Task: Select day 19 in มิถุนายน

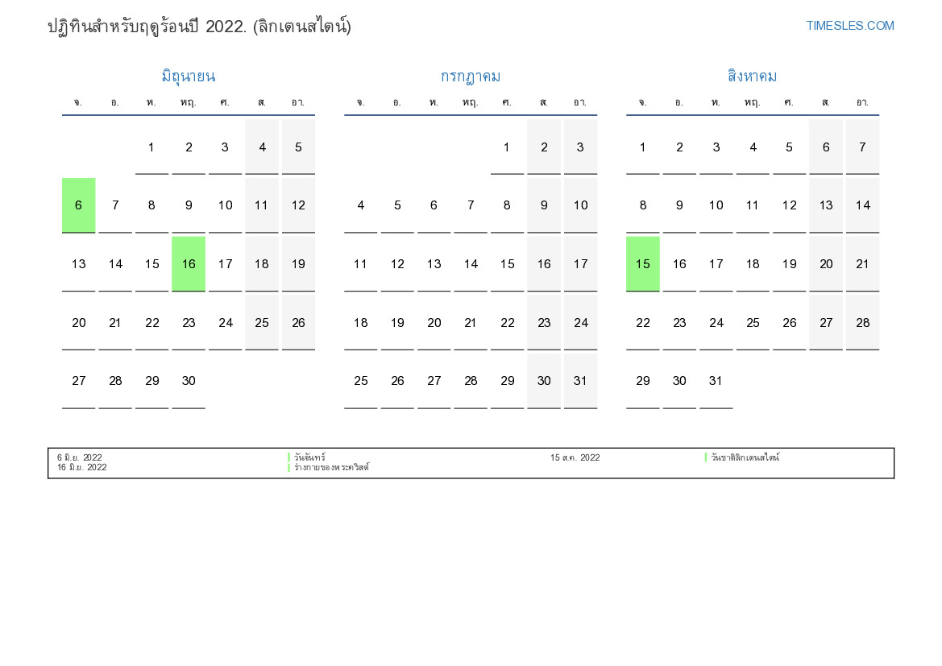Action: (x=299, y=263)
